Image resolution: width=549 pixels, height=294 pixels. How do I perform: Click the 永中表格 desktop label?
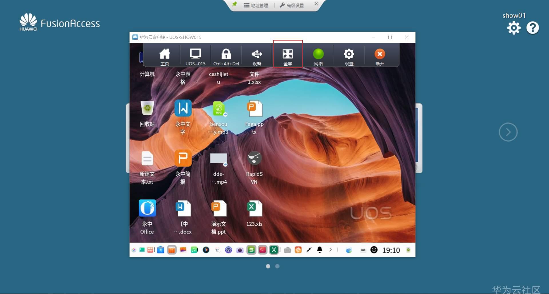183,78
